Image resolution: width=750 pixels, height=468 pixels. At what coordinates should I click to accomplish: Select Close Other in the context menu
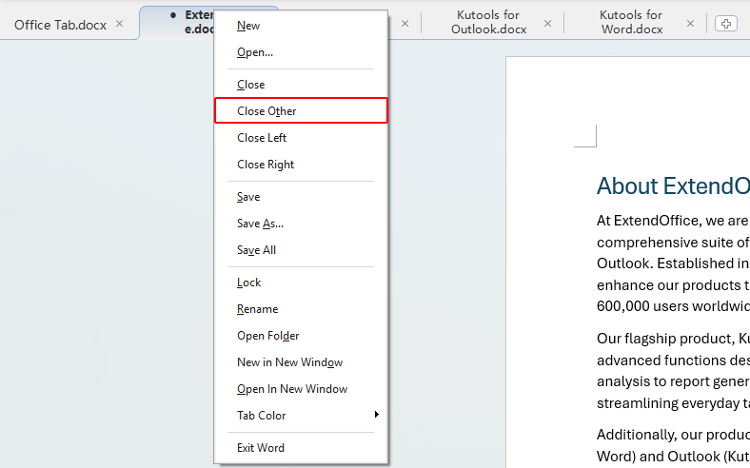[x=301, y=111]
